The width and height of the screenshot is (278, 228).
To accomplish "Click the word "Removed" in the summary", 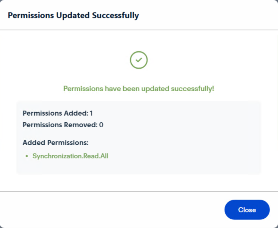I will click(x=80, y=125).
